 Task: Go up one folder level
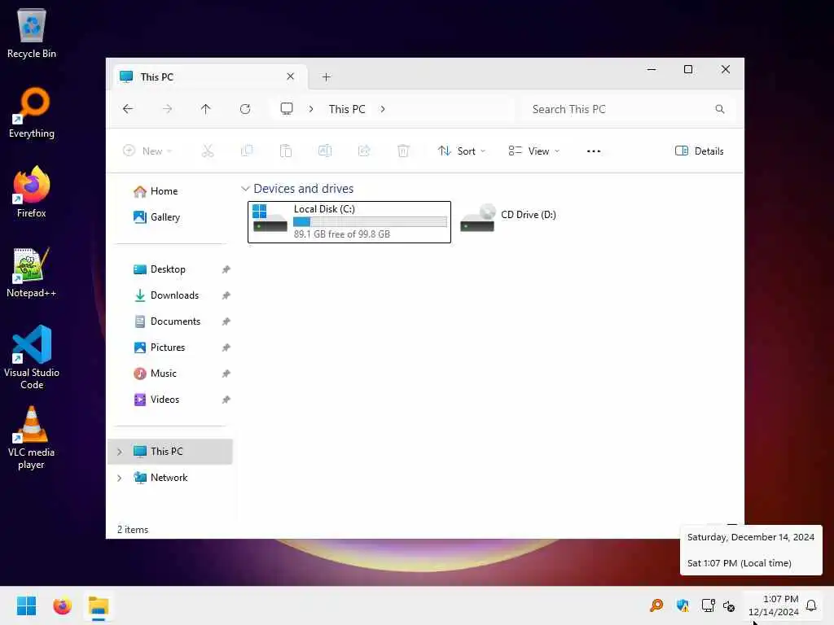[x=206, y=109]
